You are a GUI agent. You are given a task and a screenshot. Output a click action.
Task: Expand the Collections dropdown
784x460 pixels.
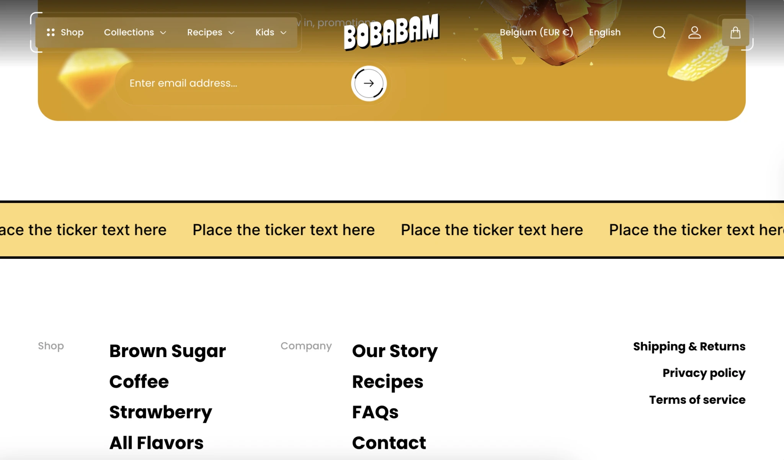pyautogui.click(x=135, y=33)
